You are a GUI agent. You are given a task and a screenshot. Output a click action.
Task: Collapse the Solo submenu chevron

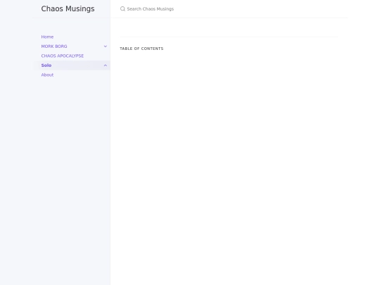106,65
